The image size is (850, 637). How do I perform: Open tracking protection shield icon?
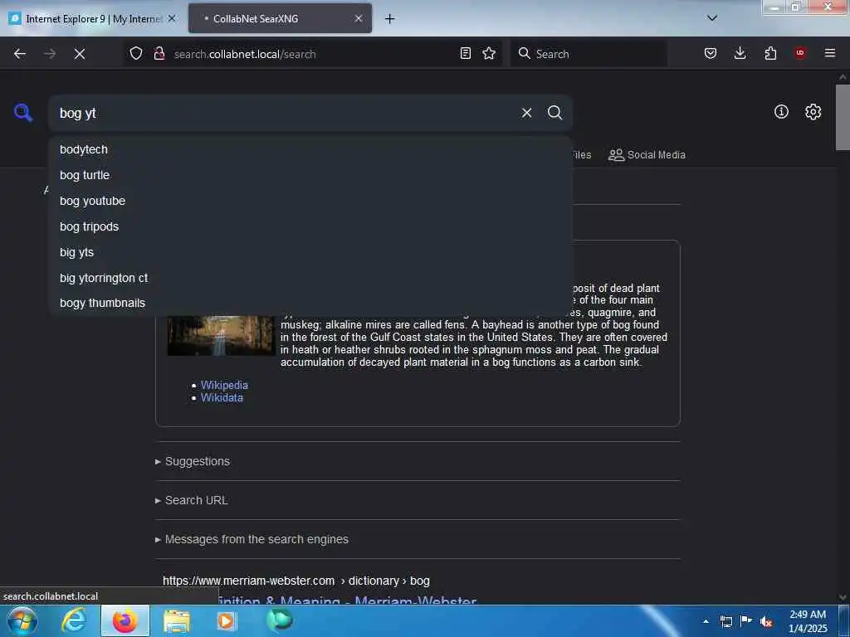pos(136,53)
